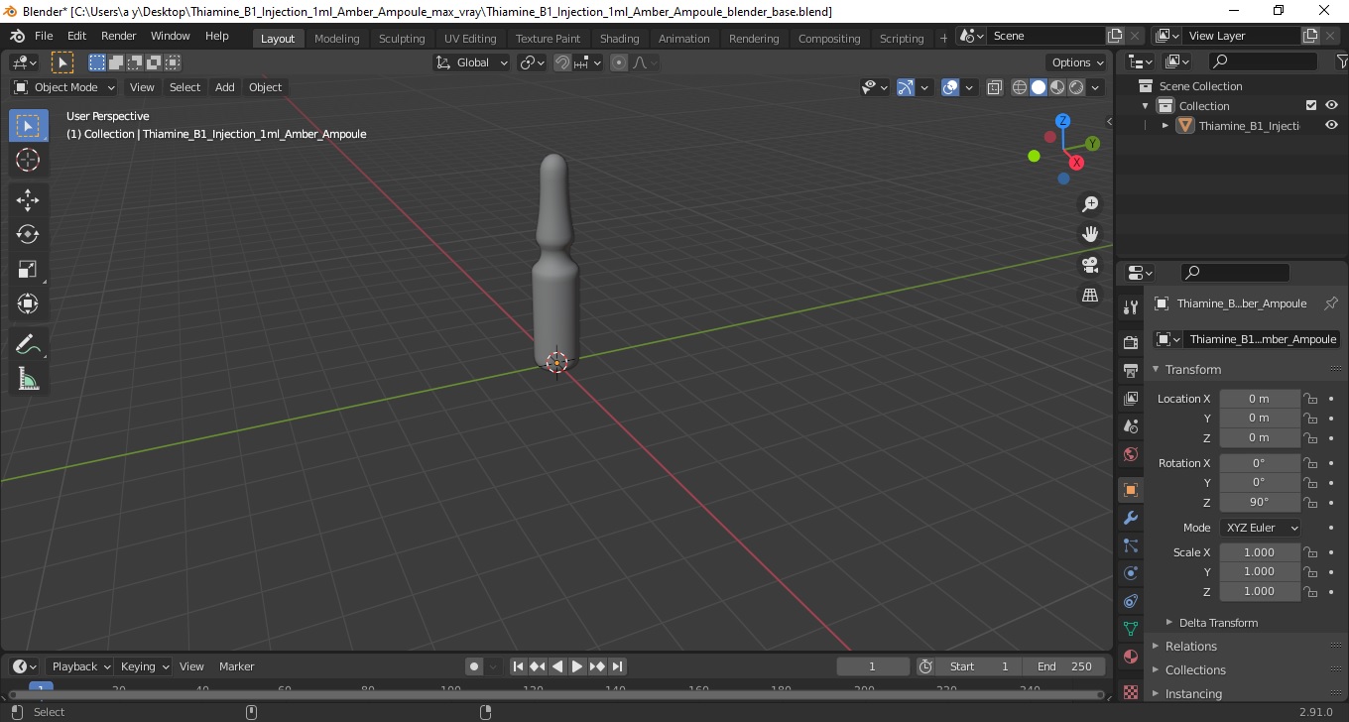Select the Scale tool
This screenshot has width=1349, height=722.
[x=28, y=269]
